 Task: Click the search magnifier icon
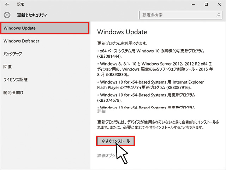click(218, 15)
